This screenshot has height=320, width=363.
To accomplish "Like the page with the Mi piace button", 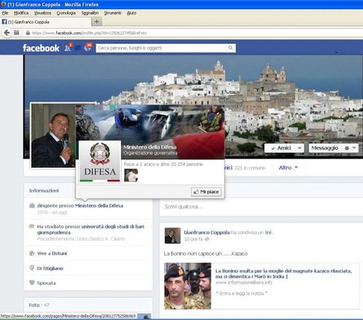I will coord(207,192).
